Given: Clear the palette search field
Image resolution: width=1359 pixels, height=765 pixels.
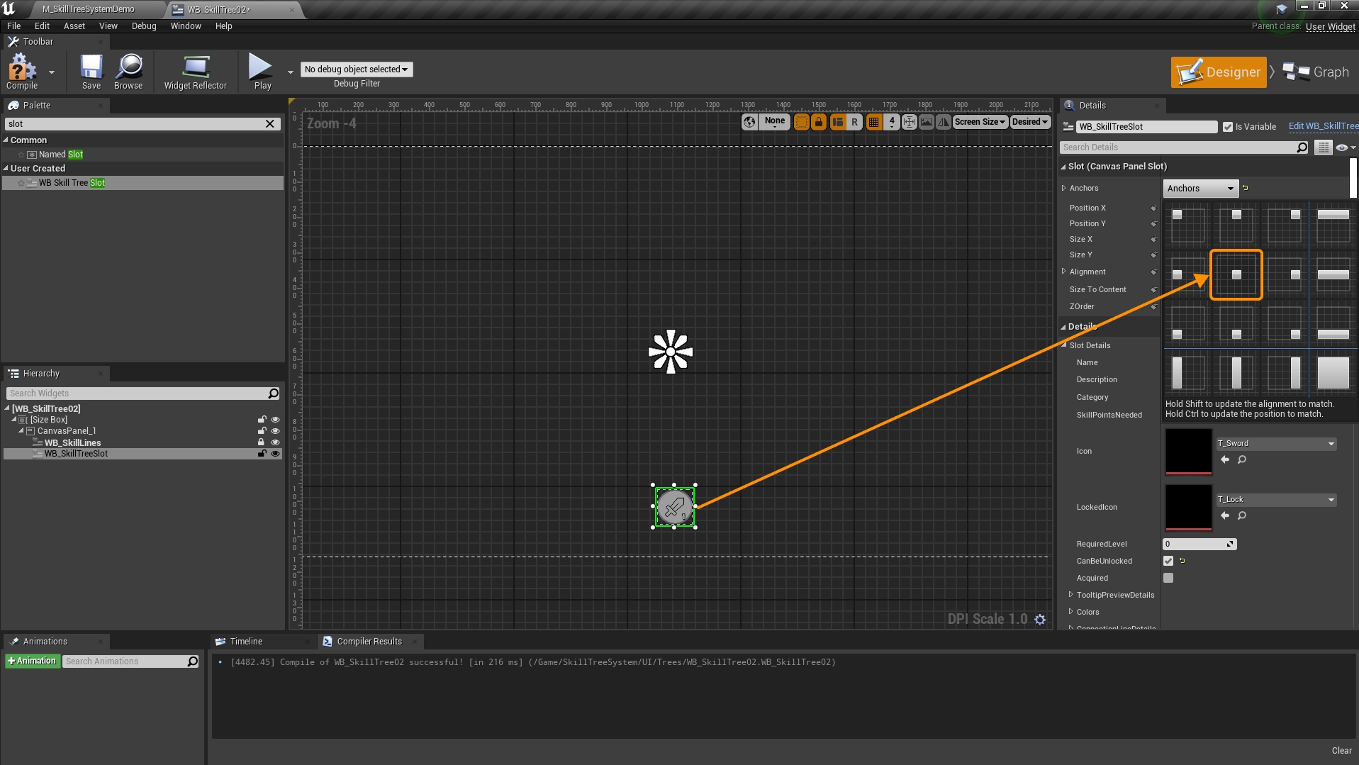Looking at the screenshot, I should 270,124.
